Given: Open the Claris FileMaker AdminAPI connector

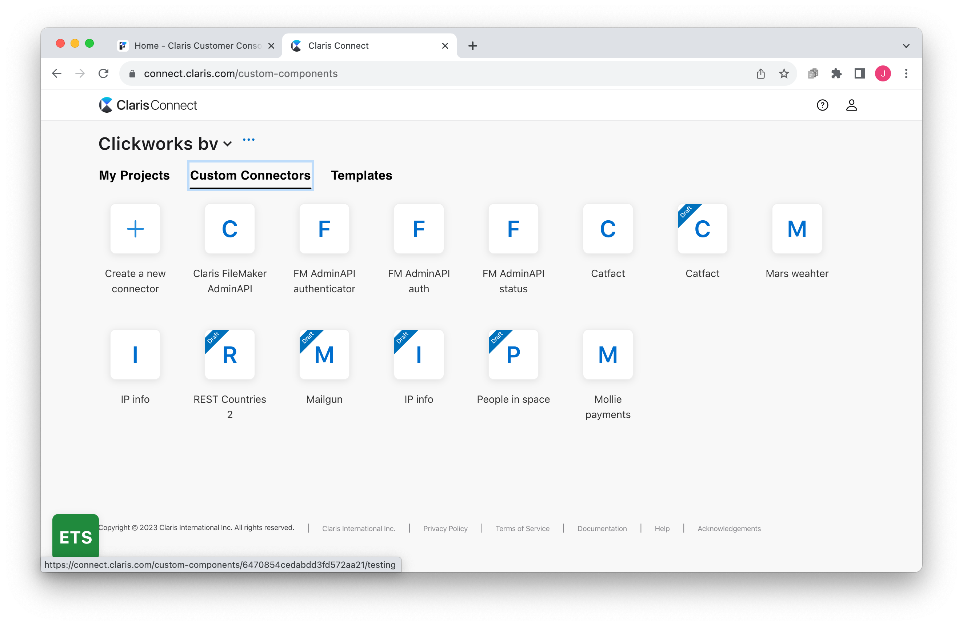Looking at the screenshot, I should [x=229, y=229].
